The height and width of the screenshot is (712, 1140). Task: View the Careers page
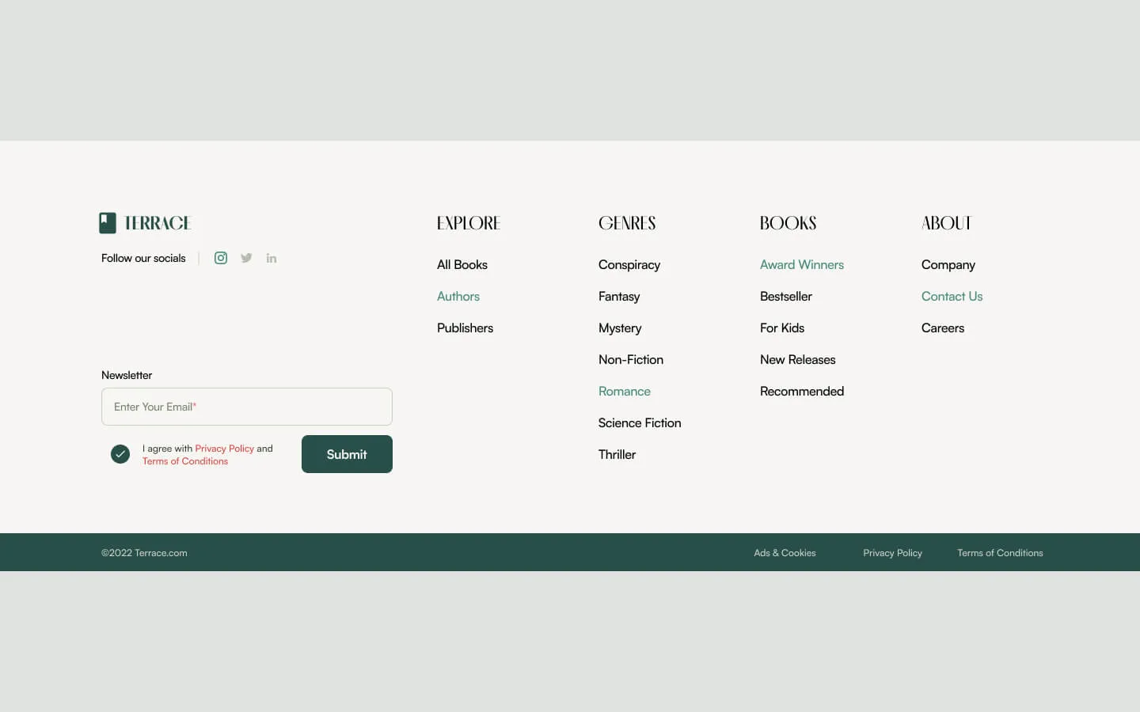943,328
